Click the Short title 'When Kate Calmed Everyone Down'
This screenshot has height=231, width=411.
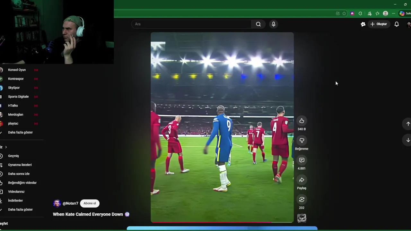[88, 214]
